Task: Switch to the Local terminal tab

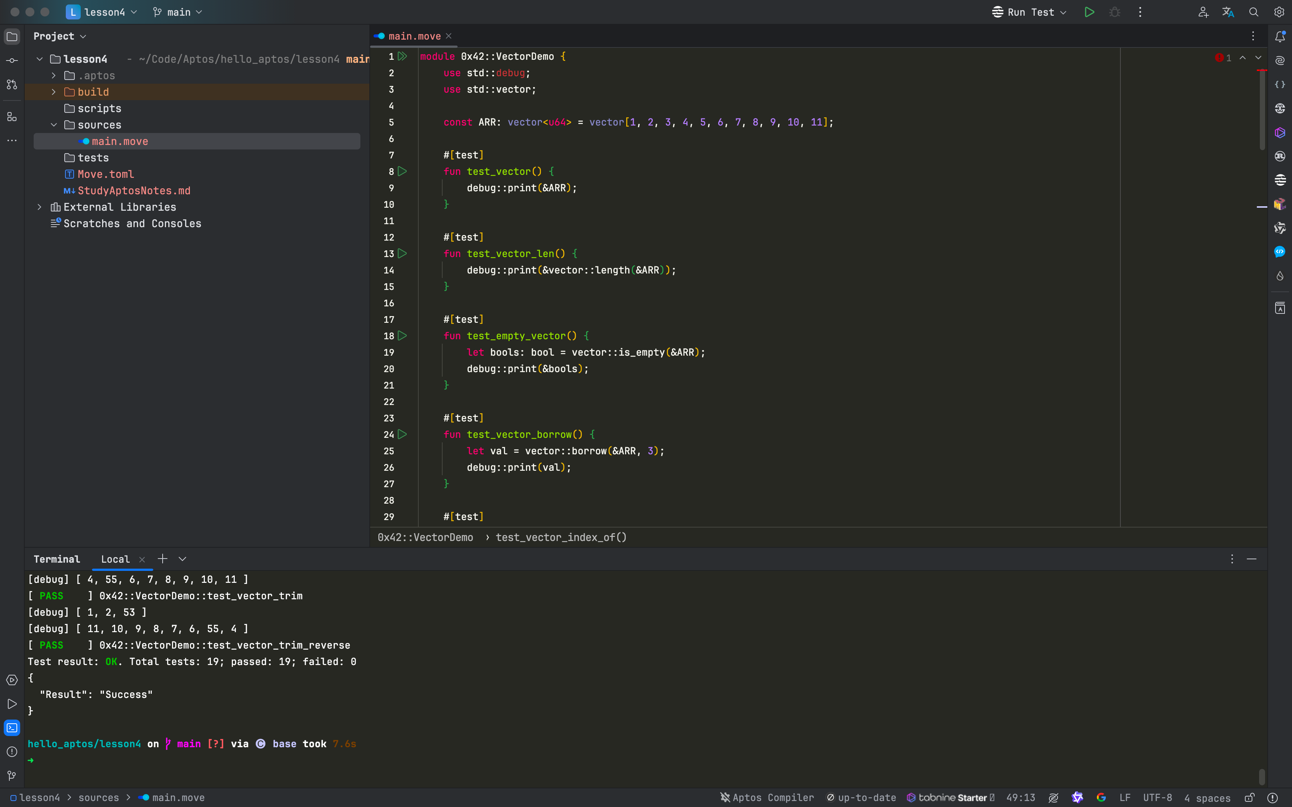Action: [x=115, y=559]
